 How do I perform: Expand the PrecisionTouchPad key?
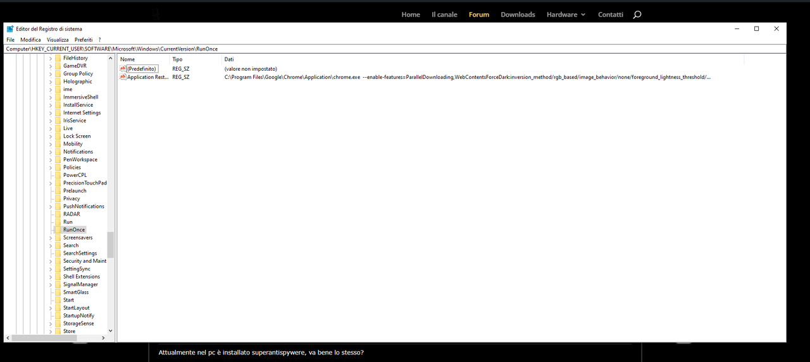50,183
